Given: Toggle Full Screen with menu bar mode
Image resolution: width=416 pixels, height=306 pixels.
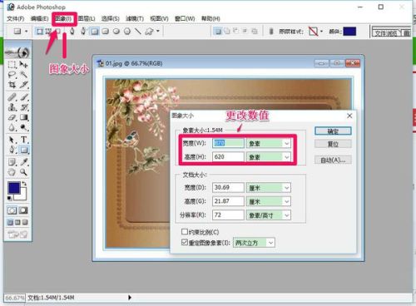Looking at the screenshot, I should click(17, 222).
